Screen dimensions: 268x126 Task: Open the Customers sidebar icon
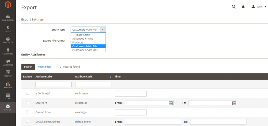tap(8, 50)
